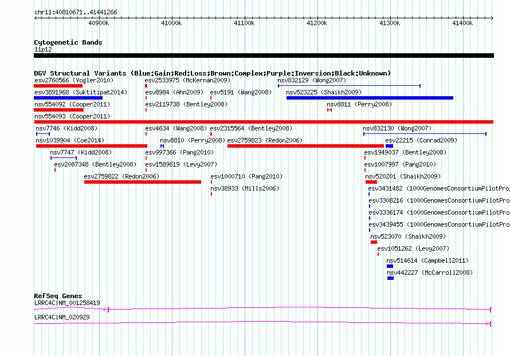The width and height of the screenshot is (510, 356).
Task: Click esv3439455 1000Genomes variant label
Action: click(x=439, y=224)
